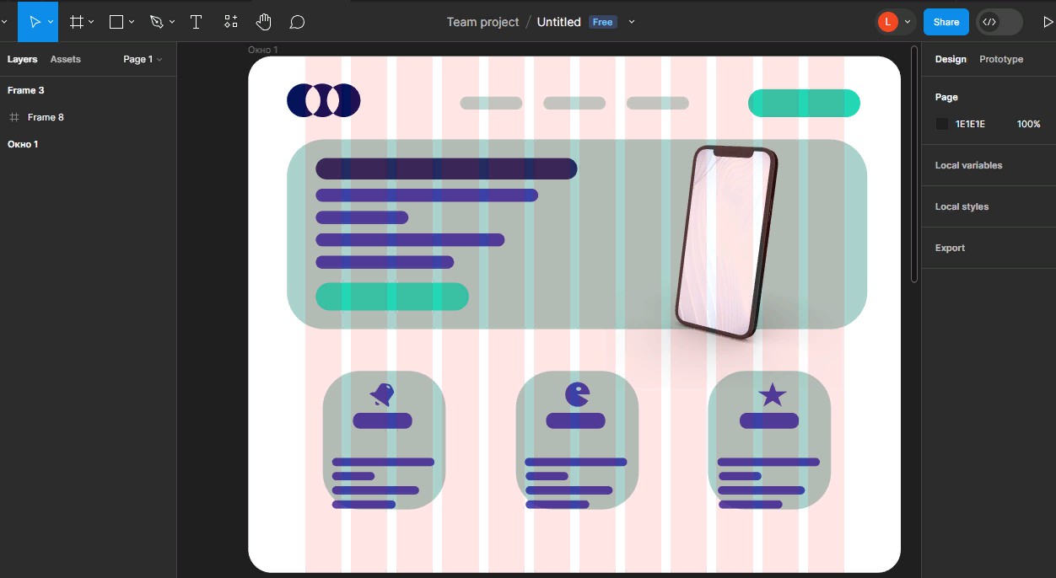Viewport: 1056px width, 578px height.
Task: Open main menu dropdown at top-left
Action: pos(4,22)
